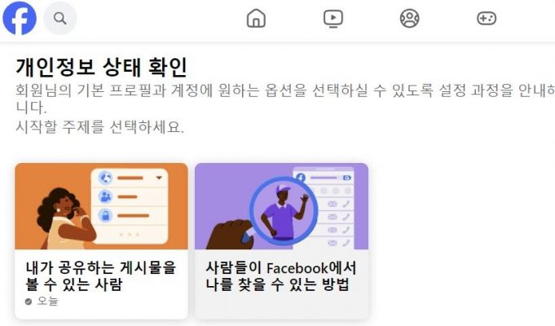
Task: Click the Facebook logo
Action: (x=20, y=18)
